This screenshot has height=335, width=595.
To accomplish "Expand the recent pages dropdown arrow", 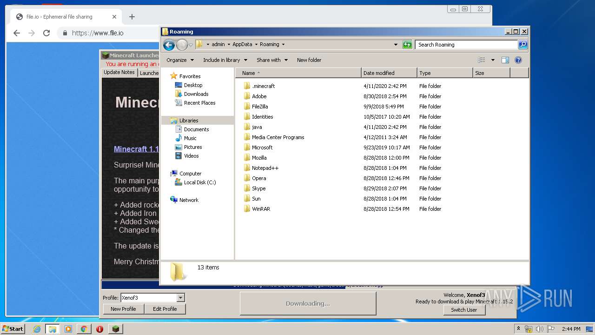I will point(191,45).
